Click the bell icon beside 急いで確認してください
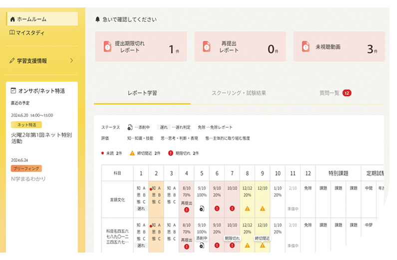The height and width of the screenshot is (260, 397). click(97, 19)
